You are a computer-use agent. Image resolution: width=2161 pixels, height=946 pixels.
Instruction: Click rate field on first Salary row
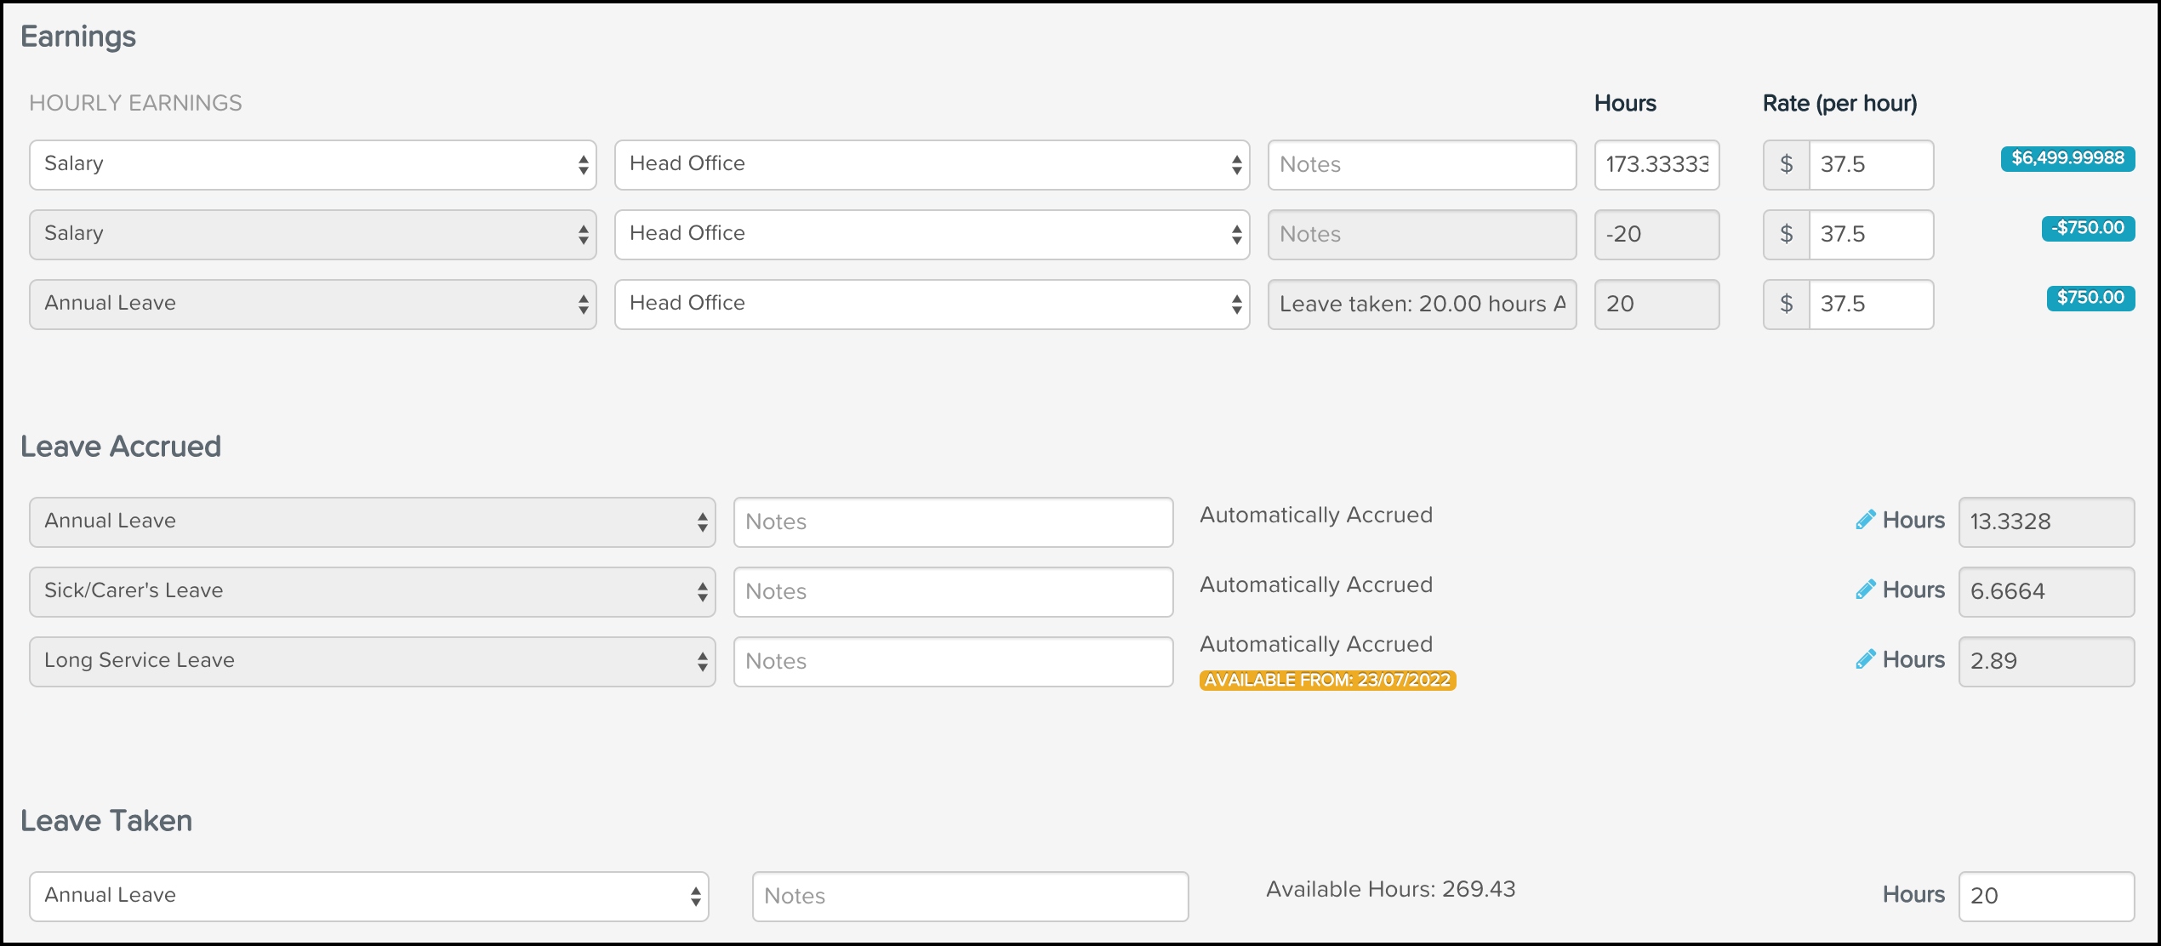coord(1870,164)
